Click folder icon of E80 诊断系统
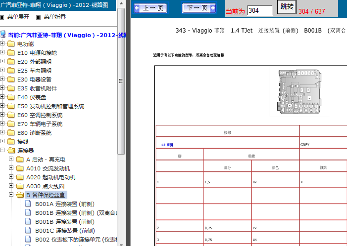347x246 pixels. [11, 132]
